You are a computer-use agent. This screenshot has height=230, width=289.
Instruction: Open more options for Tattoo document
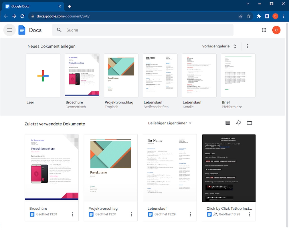(x=250, y=214)
